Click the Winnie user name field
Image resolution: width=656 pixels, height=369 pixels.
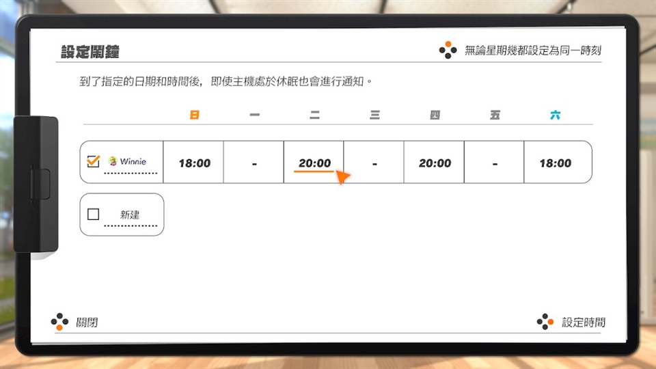tap(130, 163)
